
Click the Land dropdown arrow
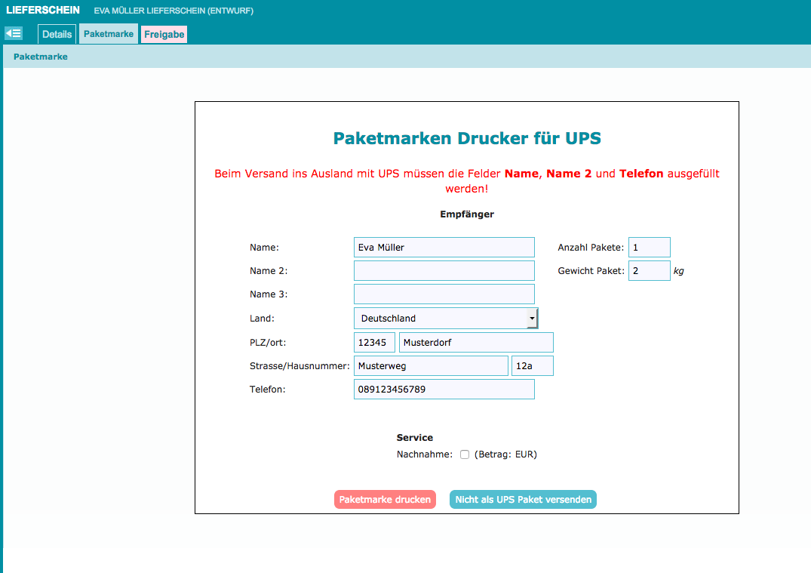pyautogui.click(x=532, y=319)
